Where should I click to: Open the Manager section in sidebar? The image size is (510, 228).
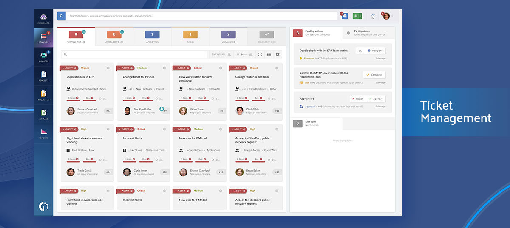[43, 56]
